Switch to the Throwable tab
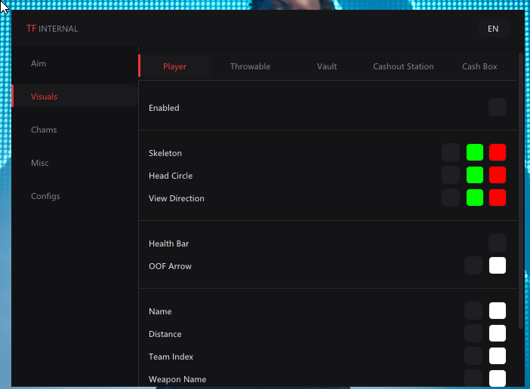Image resolution: width=530 pixels, height=389 pixels. [x=250, y=66]
